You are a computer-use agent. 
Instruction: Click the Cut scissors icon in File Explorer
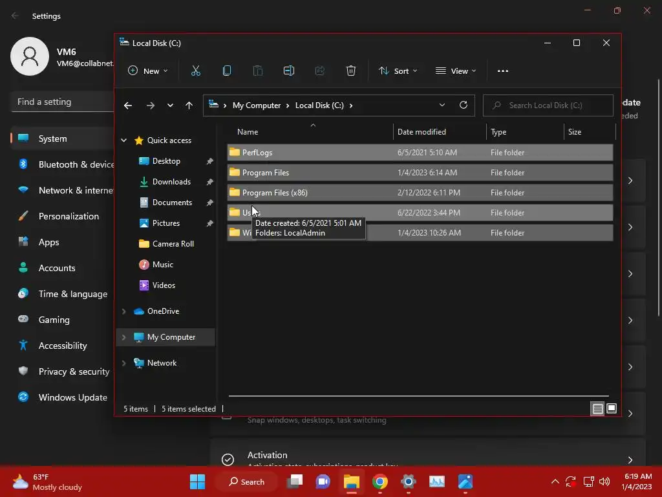[x=195, y=71]
